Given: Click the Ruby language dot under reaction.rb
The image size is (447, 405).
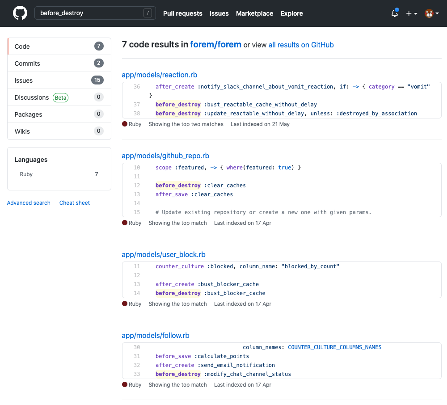Looking at the screenshot, I should 125,124.
